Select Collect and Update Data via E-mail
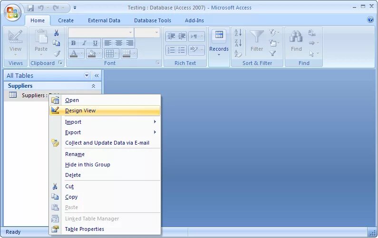The image size is (378, 238). [105, 143]
